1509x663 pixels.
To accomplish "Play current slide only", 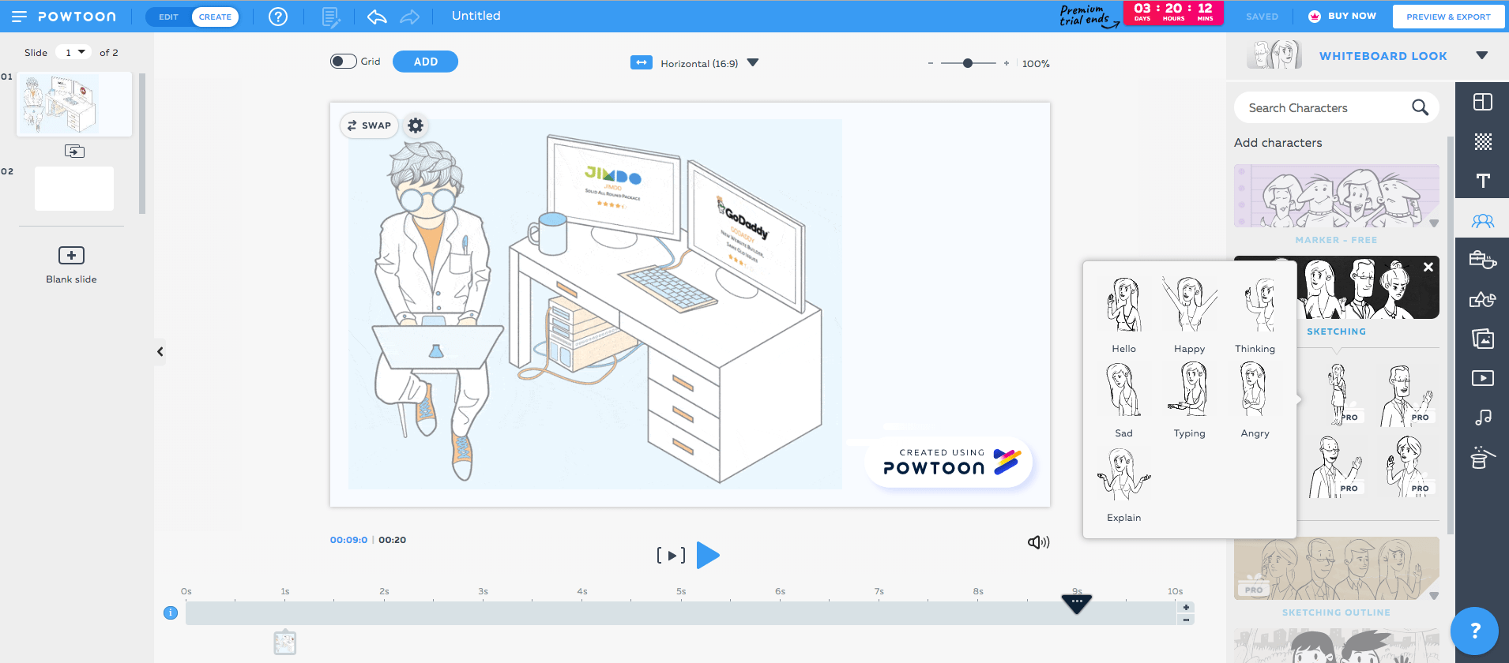I will click(671, 556).
